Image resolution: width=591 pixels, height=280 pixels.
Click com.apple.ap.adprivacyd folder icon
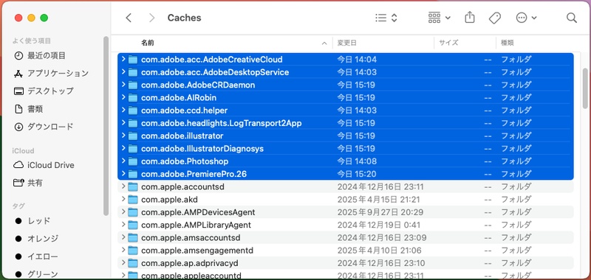tap(133, 263)
